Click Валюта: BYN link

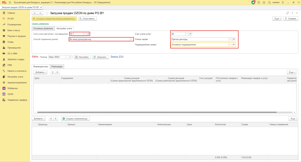pyautogui.click(x=117, y=56)
